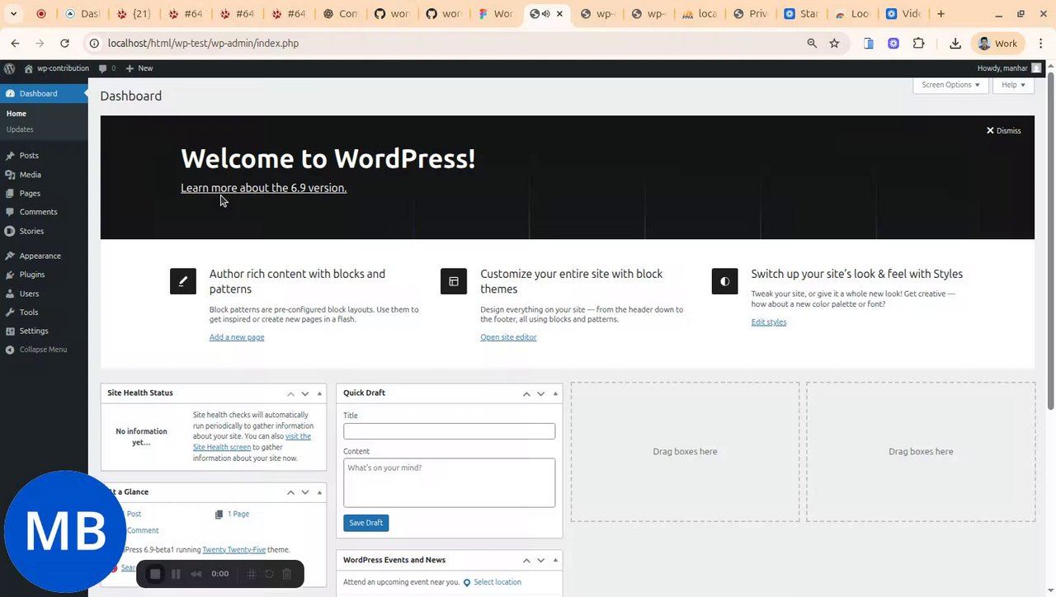Move Site Health Status box up
The width and height of the screenshot is (1056, 597).
[290, 393]
